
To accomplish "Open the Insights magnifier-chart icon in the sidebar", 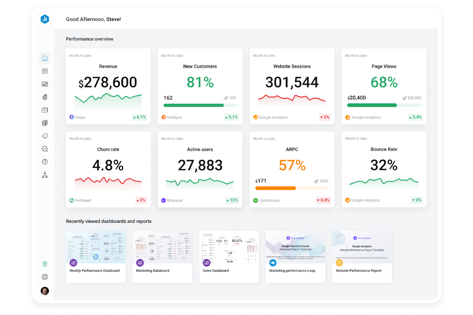I will pos(45,149).
